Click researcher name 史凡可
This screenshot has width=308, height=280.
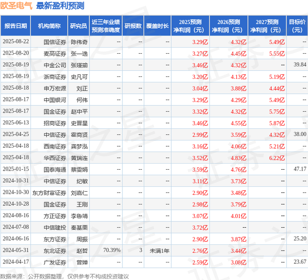79,77
